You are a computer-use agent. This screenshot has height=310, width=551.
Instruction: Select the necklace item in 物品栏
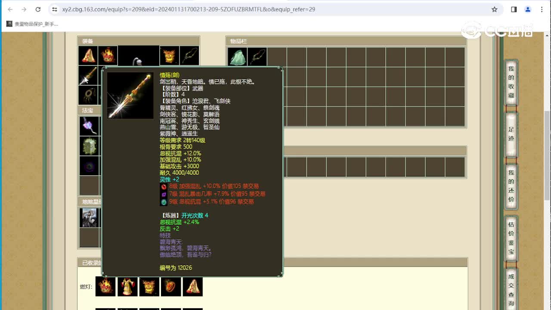coord(257,57)
